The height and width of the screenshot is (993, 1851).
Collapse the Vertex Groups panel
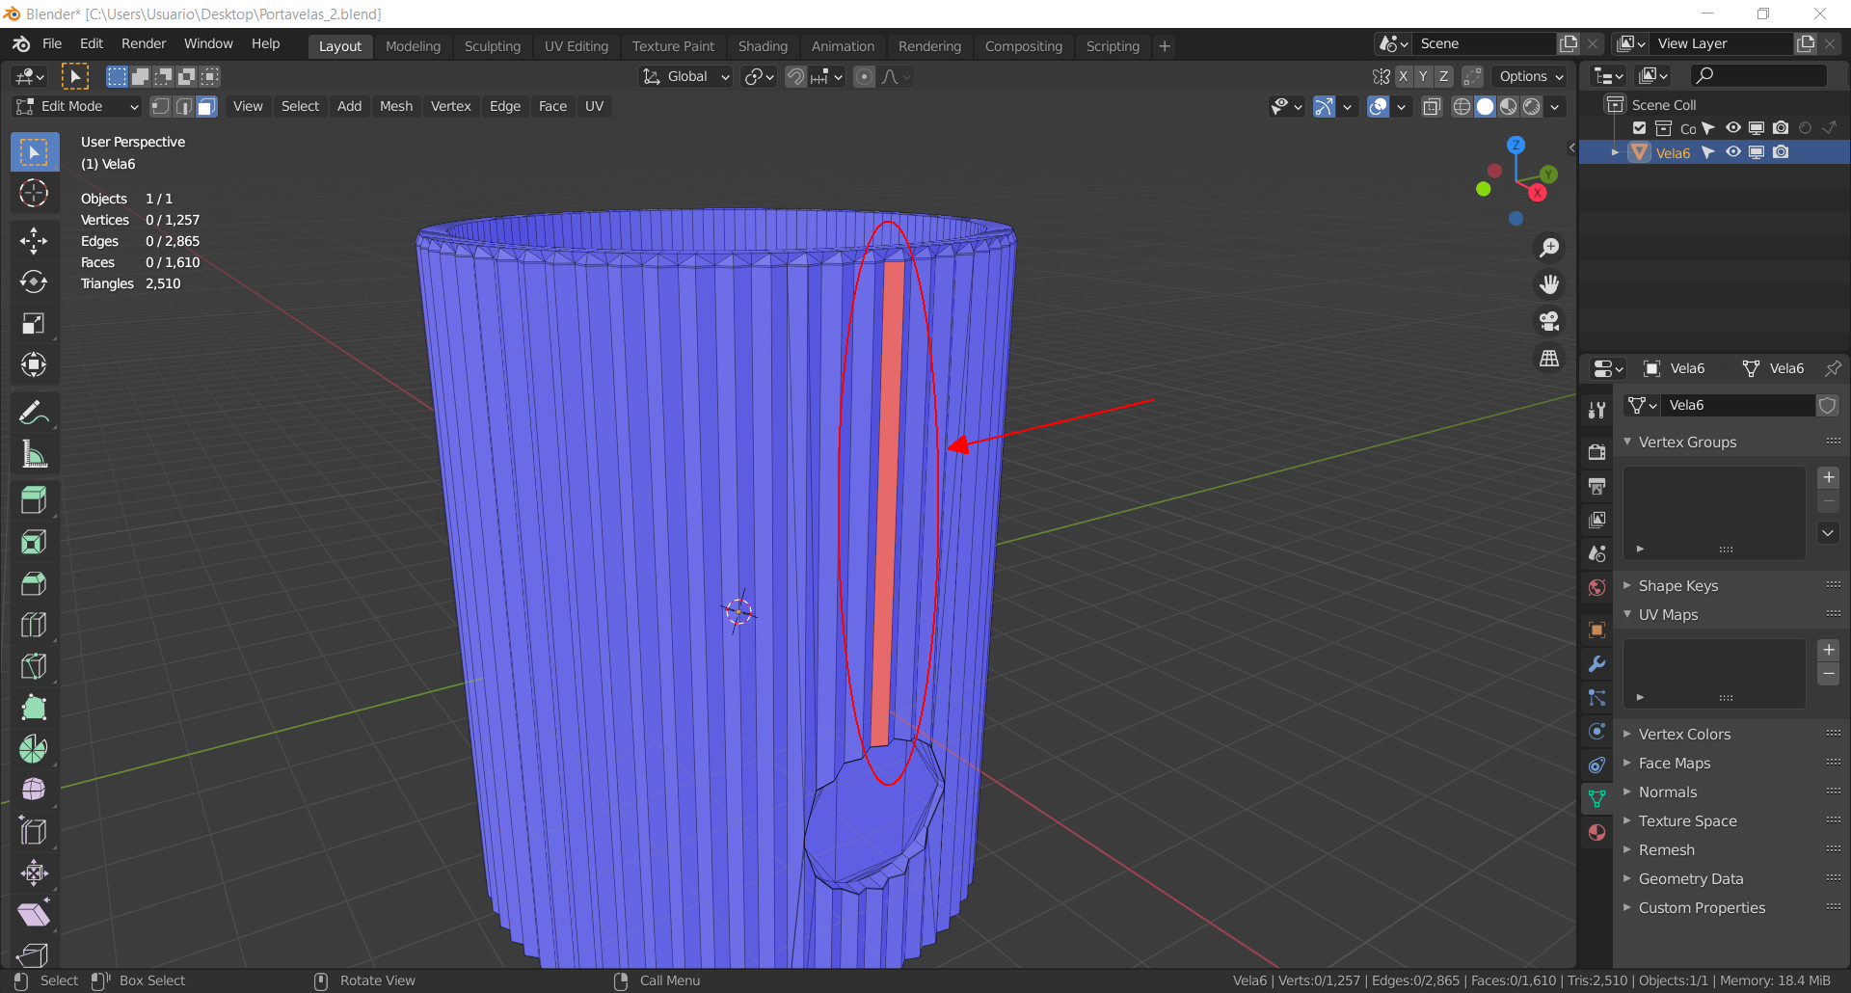point(1687,443)
